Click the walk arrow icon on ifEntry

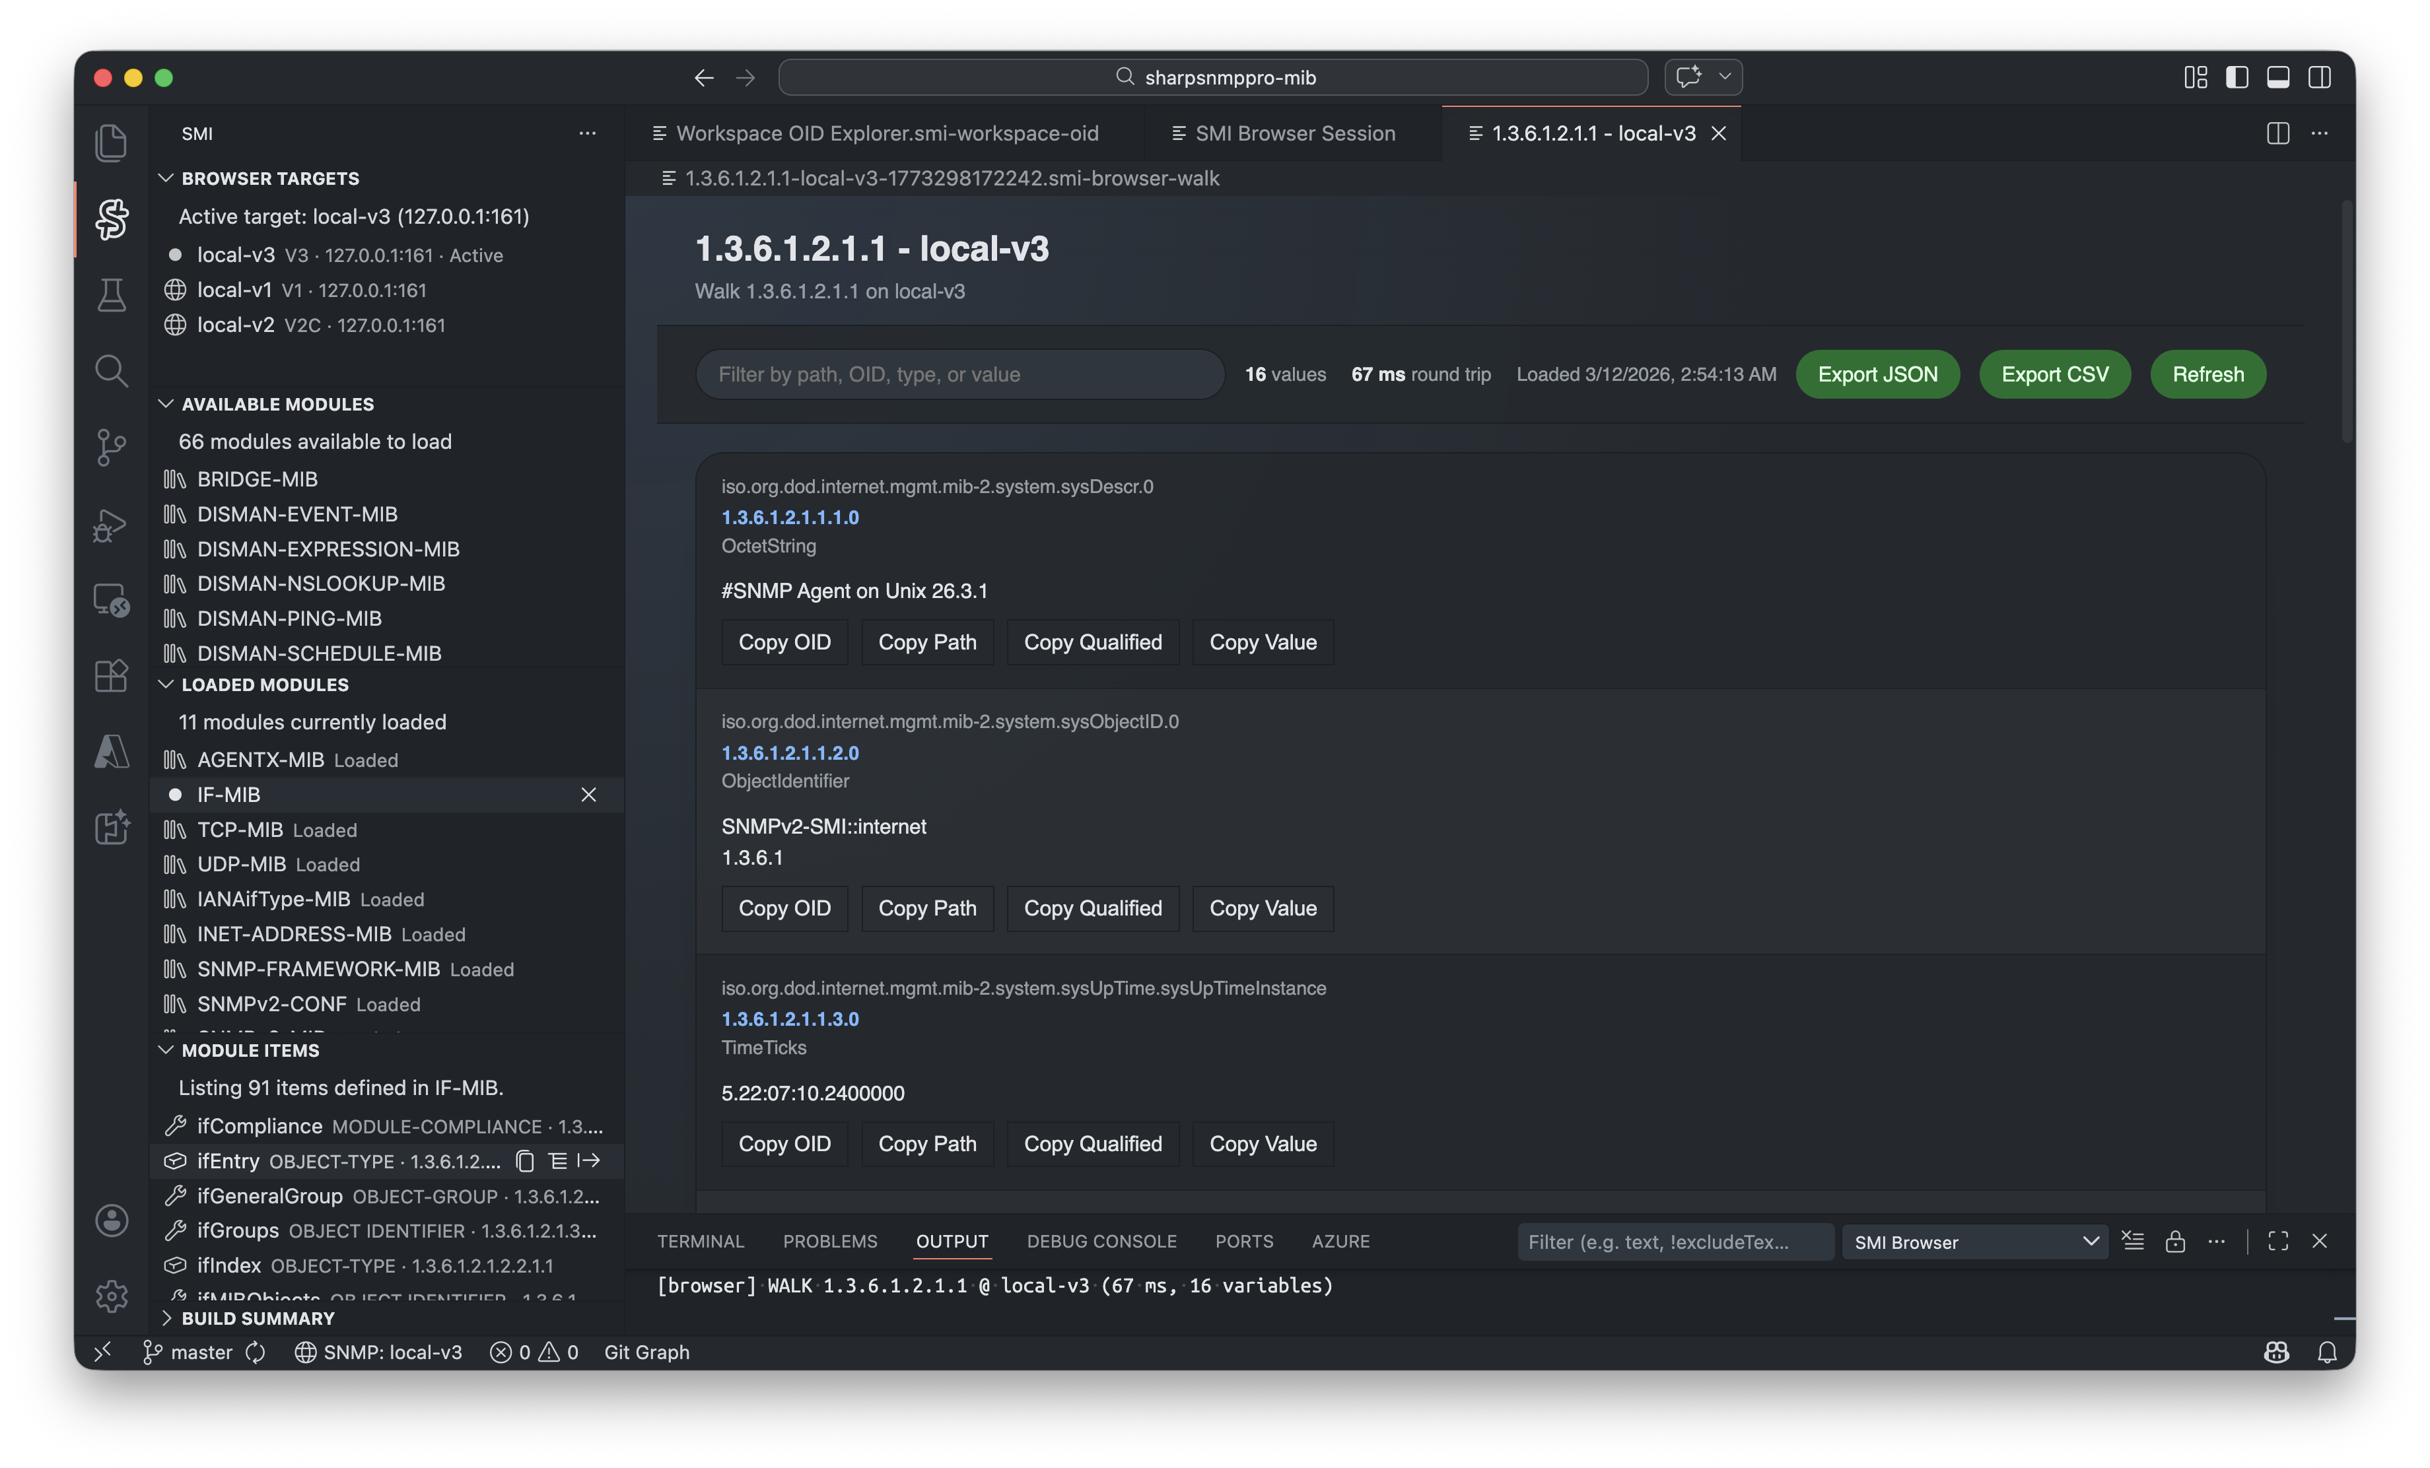pyautogui.click(x=590, y=1161)
